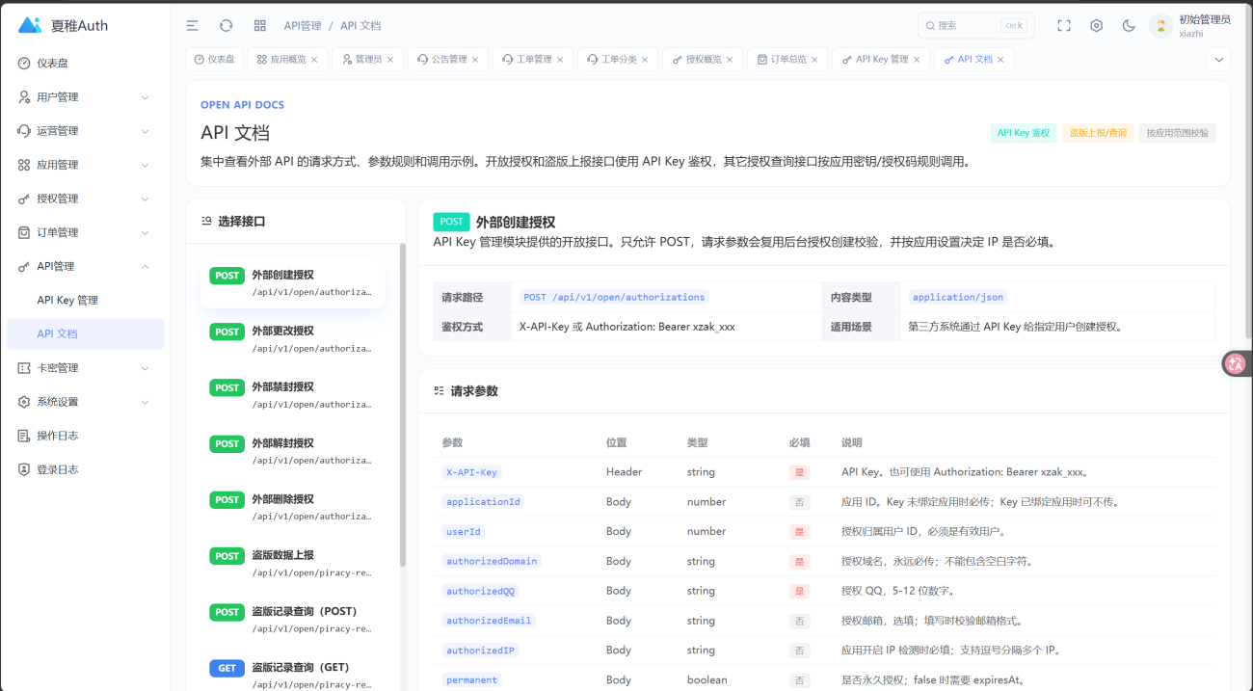Click the search input box

[975, 26]
